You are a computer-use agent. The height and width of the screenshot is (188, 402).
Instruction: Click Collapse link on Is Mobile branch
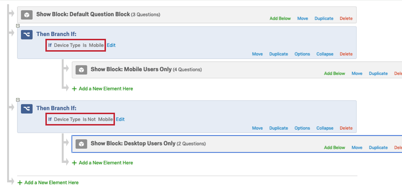point(325,54)
